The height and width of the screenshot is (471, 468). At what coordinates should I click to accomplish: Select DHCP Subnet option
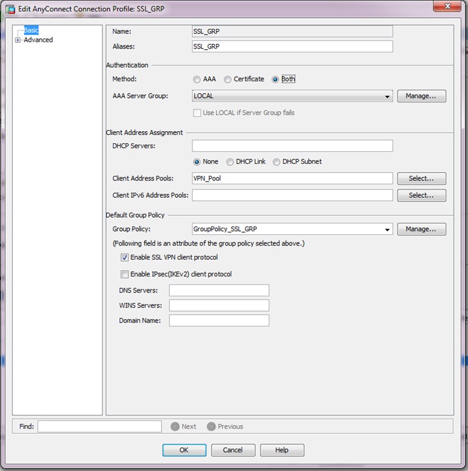pos(276,162)
